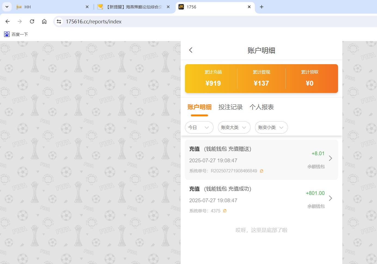The height and width of the screenshot is (264, 377).
Task: Switch to the 投注记录 tab
Action: click(231, 107)
